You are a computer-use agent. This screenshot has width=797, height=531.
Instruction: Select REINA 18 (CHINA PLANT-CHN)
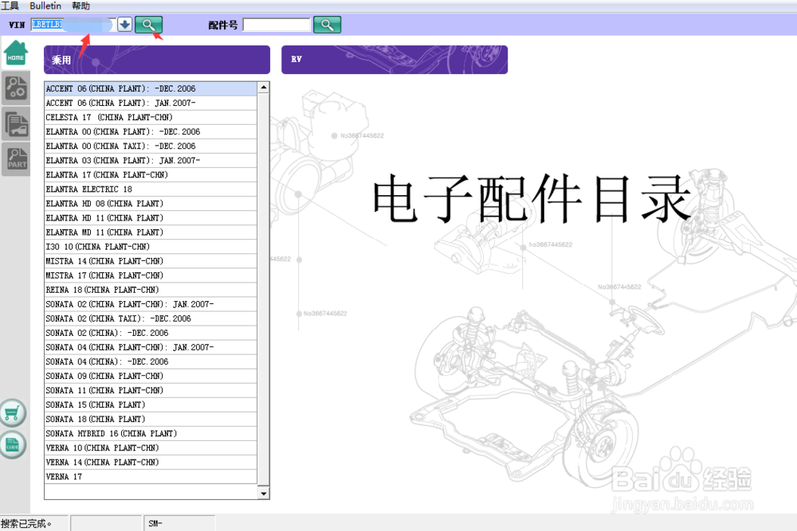coord(151,290)
